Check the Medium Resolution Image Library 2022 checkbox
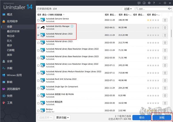This screenshot has height=122, width=173. click(x=38, y=73)
